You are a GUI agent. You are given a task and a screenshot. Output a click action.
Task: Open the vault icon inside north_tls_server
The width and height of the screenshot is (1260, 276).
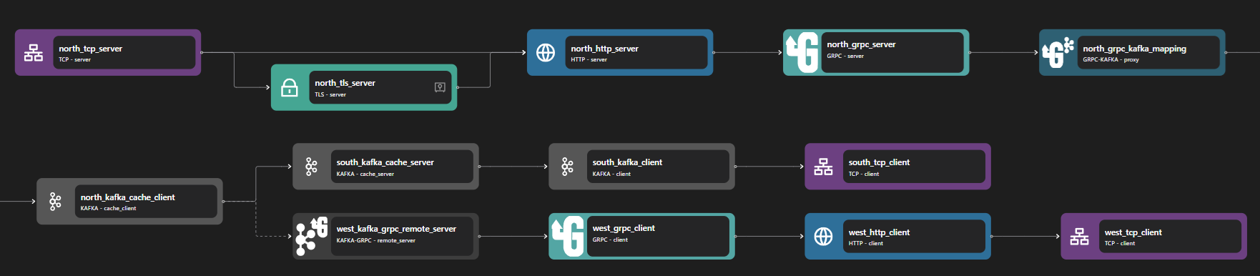440,87
